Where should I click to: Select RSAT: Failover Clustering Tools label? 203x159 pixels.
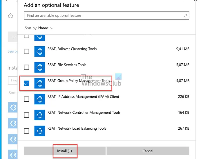(72, 49)
